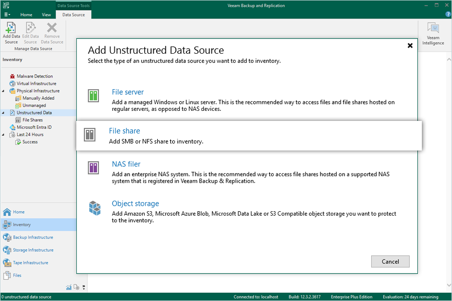Choose the File share link
452x301 pixels.
click(124, 131)
